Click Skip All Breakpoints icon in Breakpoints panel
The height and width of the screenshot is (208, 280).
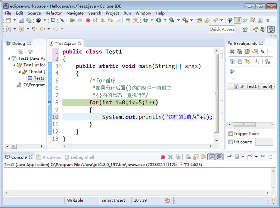[x=262, y=52]
